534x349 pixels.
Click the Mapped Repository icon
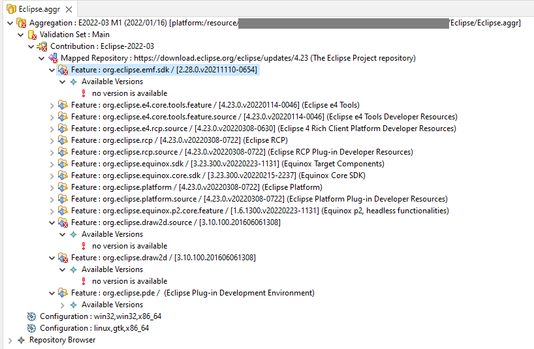(53, 58)
